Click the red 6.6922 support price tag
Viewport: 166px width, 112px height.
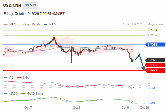(x=155, y=70)
